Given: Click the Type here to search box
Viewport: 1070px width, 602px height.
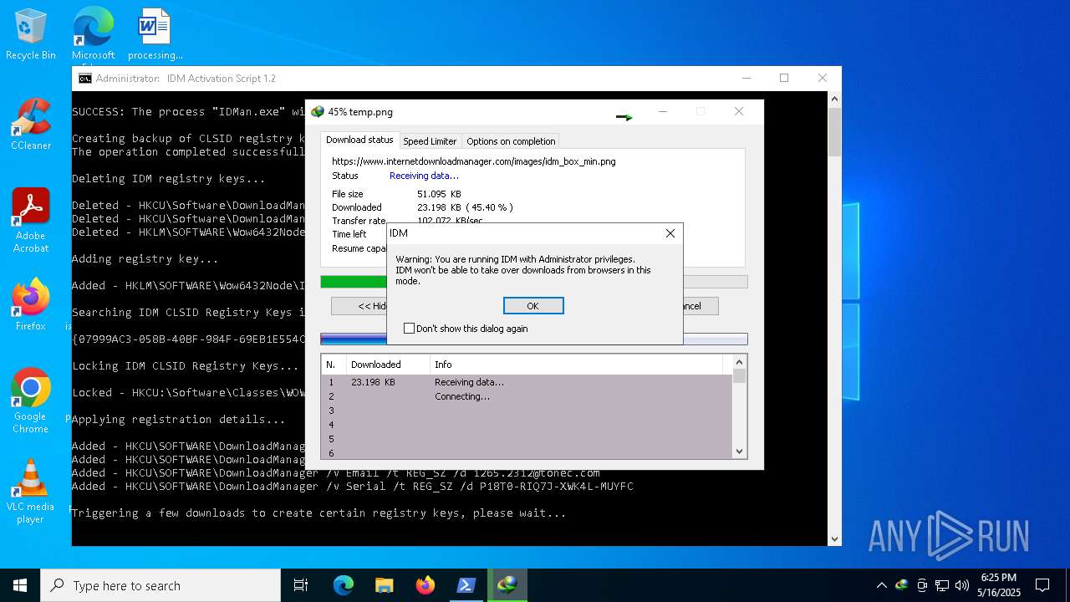Looking at the screenshot, I should coord(160,585).
